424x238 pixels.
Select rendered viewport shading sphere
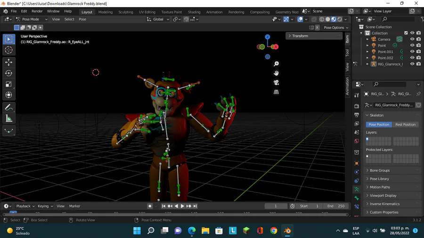tap(340, 19)
